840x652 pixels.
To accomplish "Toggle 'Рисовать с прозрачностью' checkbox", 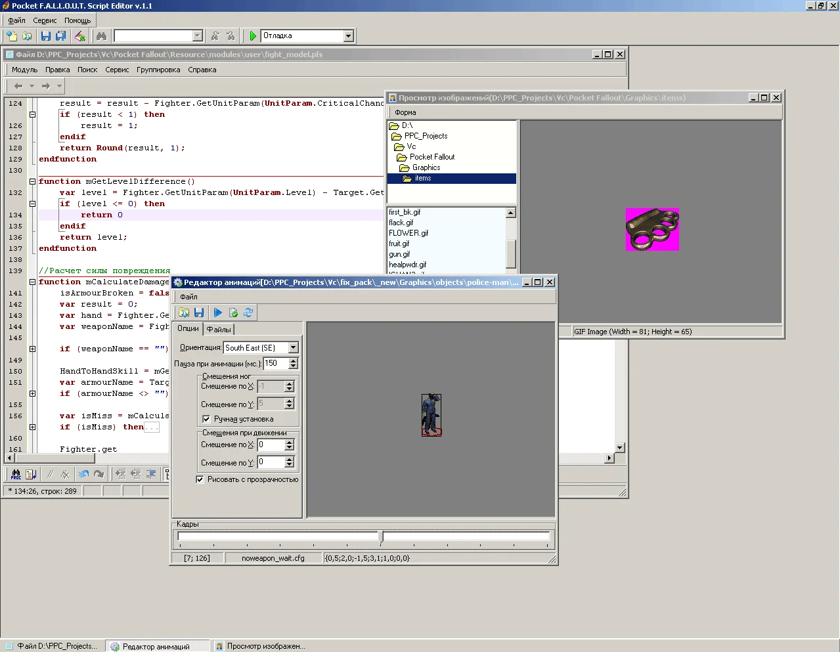I will [200, 479].
